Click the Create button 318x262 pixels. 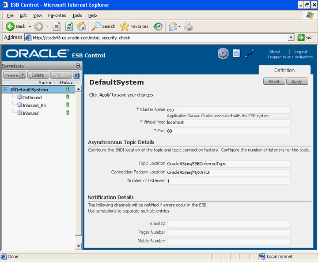[11, 75]
